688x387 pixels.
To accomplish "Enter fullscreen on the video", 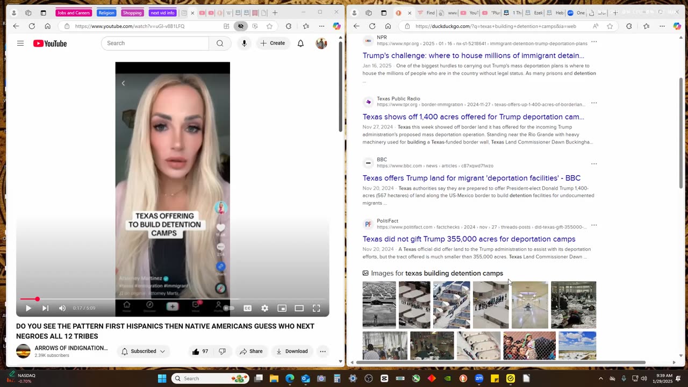I will point(316,308).
